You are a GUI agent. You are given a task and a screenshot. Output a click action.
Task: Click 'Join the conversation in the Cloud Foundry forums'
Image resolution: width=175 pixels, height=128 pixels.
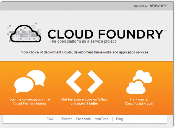tap(30, 101)
